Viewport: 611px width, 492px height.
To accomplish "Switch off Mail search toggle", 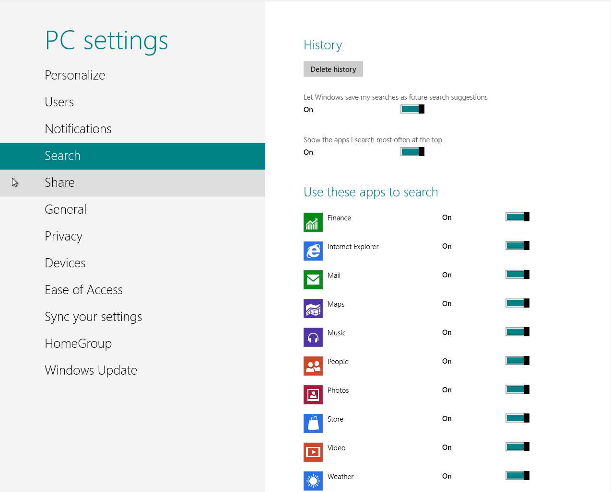I will 517,275.
